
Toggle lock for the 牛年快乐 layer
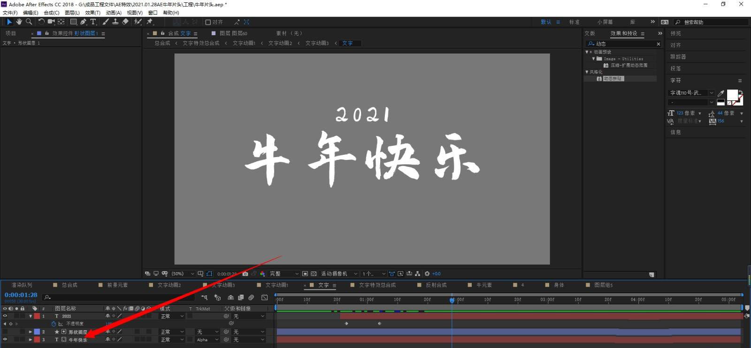tap(22, 340)
